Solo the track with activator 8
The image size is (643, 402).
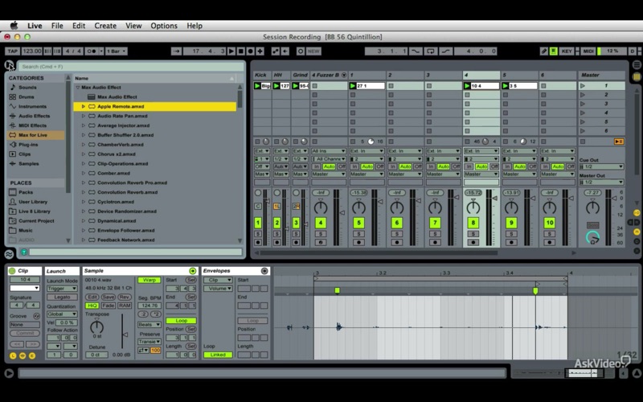(473, 234)
